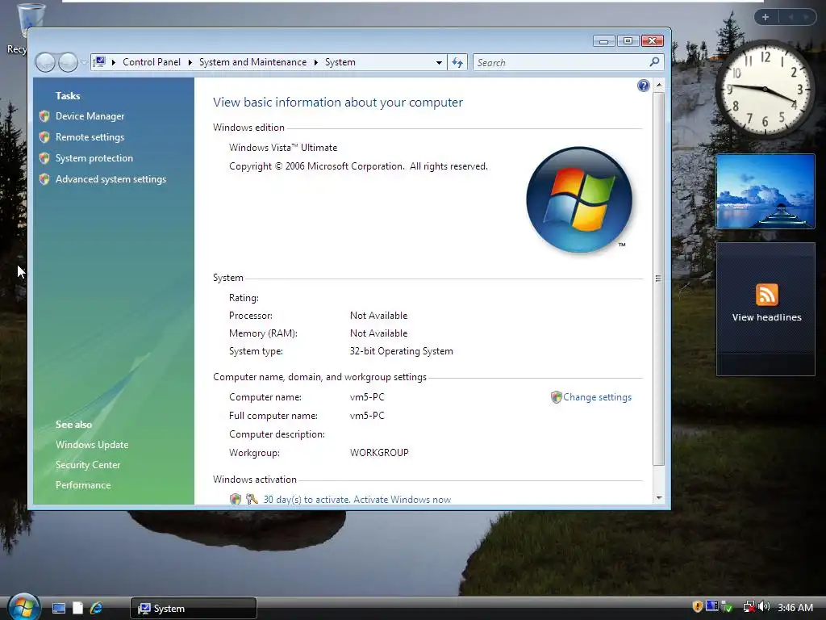
Task: Click the Windows Vista logo orb image
Action: click(x=579, y=200)
